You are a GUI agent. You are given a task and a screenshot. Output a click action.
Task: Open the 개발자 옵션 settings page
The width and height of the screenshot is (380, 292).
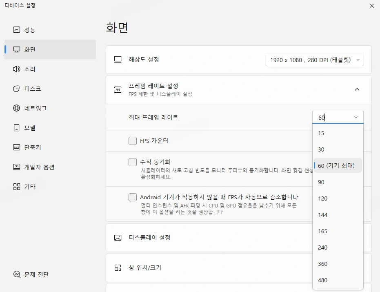tap(50, 167)
